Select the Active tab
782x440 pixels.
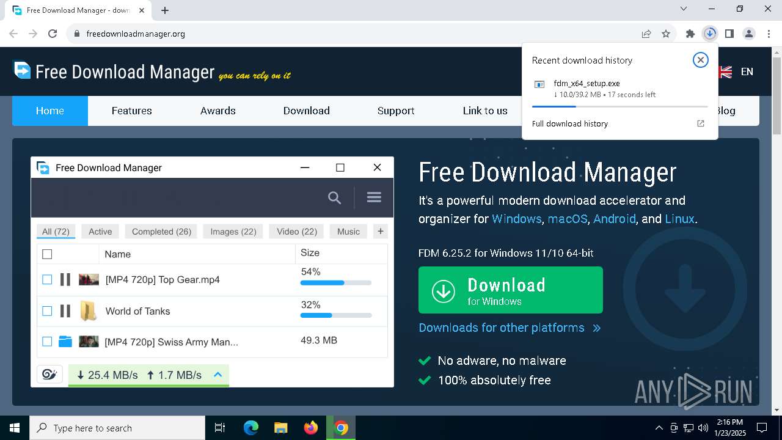[100, 232]
